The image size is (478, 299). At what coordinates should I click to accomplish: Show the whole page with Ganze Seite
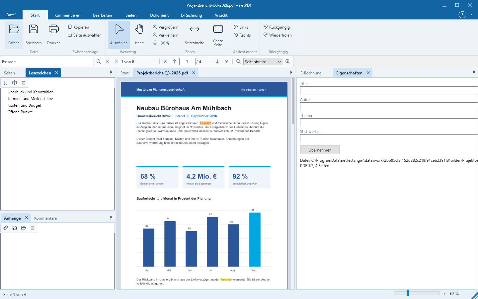click(x=218, y=34)
